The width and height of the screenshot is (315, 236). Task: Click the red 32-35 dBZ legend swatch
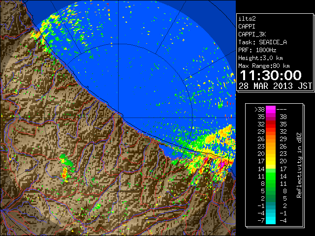click(271, 124)
